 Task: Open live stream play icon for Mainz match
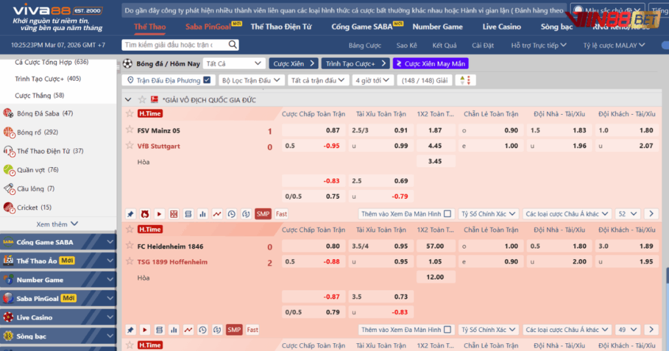[x=159, y=214]
